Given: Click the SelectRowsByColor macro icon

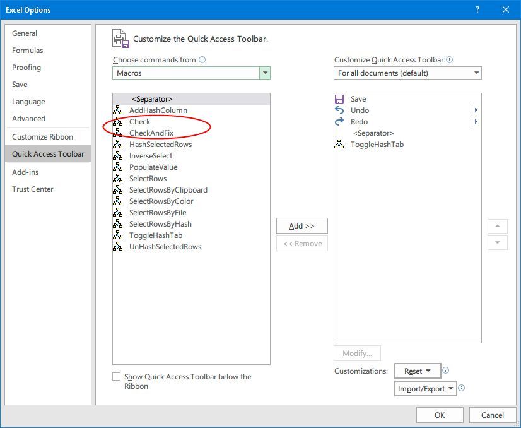Looking at the screenshot, I should pyautogui.click(x=117, y=201).
